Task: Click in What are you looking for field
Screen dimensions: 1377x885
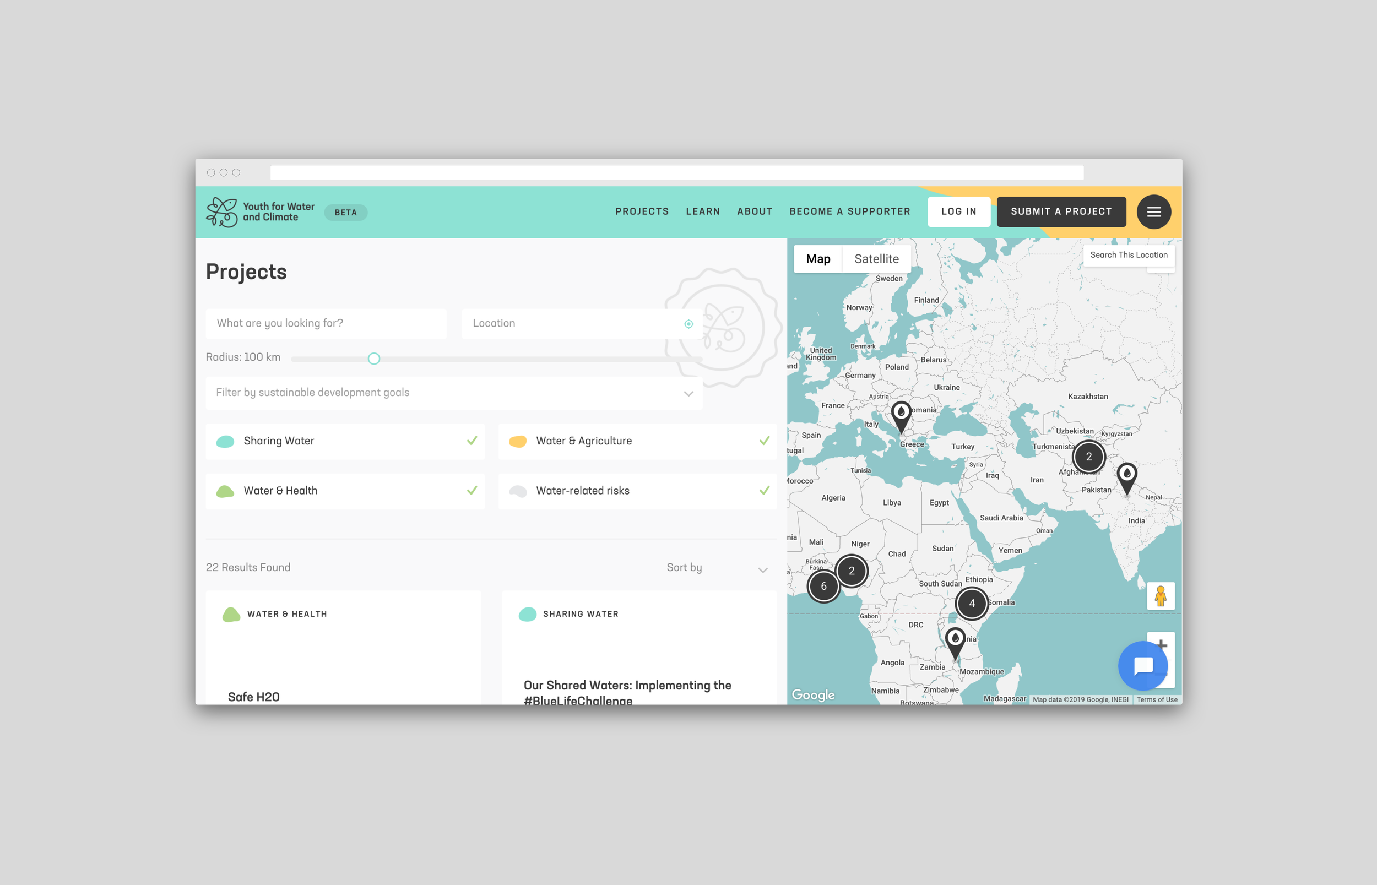Action: (327, 323)
